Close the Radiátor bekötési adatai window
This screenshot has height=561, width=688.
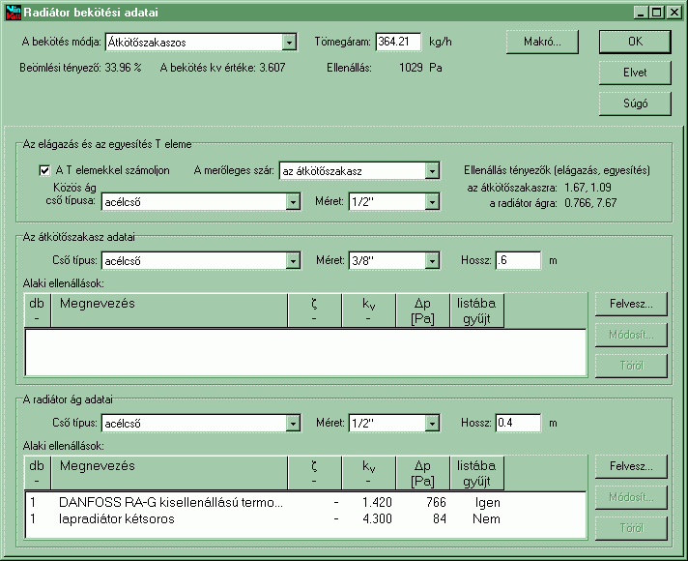[674, 13]
